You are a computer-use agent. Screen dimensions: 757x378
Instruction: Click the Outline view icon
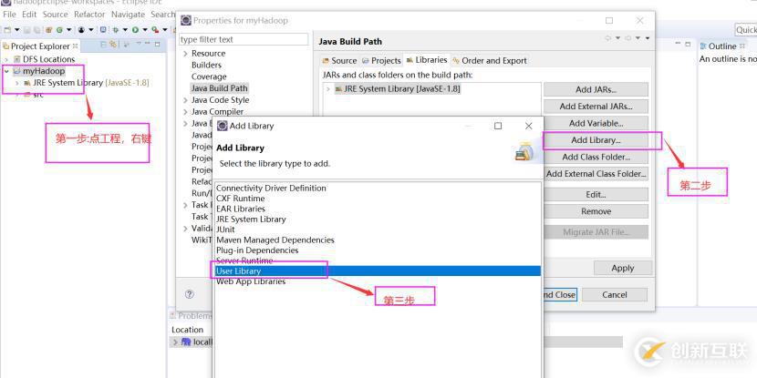click(703, 46)
